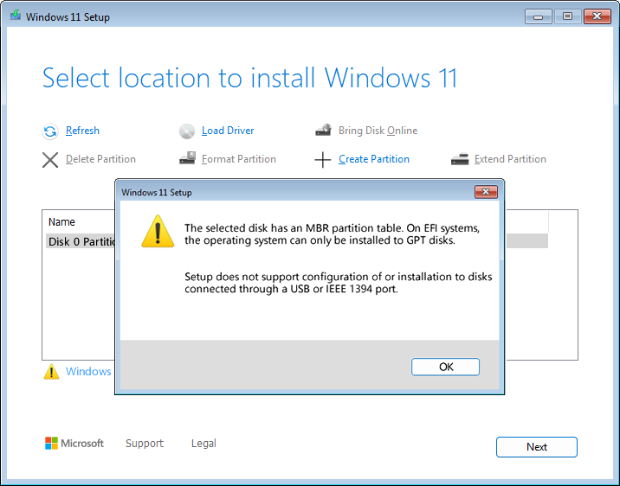Close the main Windows 11 Setup window
The image size is (620, 486).
(597, 16)
